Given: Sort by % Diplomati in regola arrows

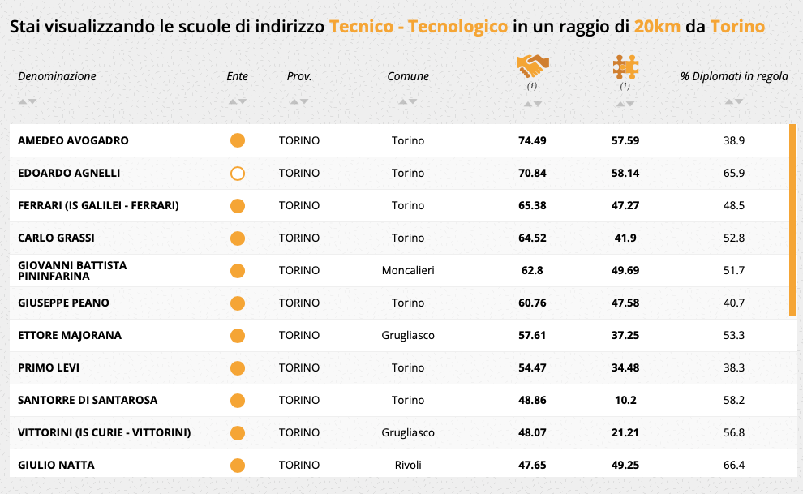Looking at the screenshot, I should 734,101.
